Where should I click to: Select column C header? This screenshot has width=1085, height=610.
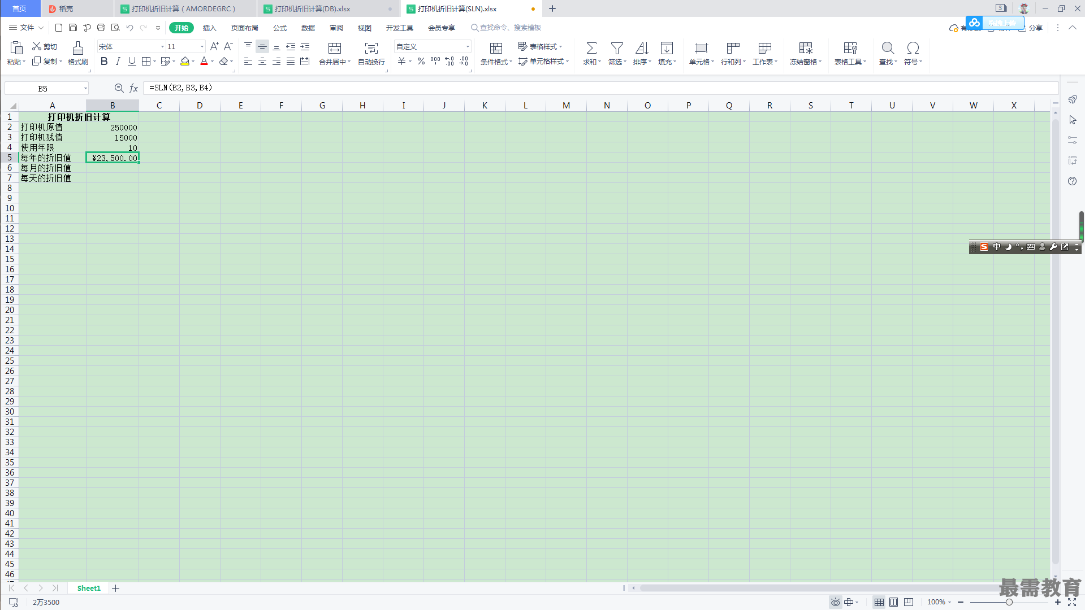[x=159, y=106]
